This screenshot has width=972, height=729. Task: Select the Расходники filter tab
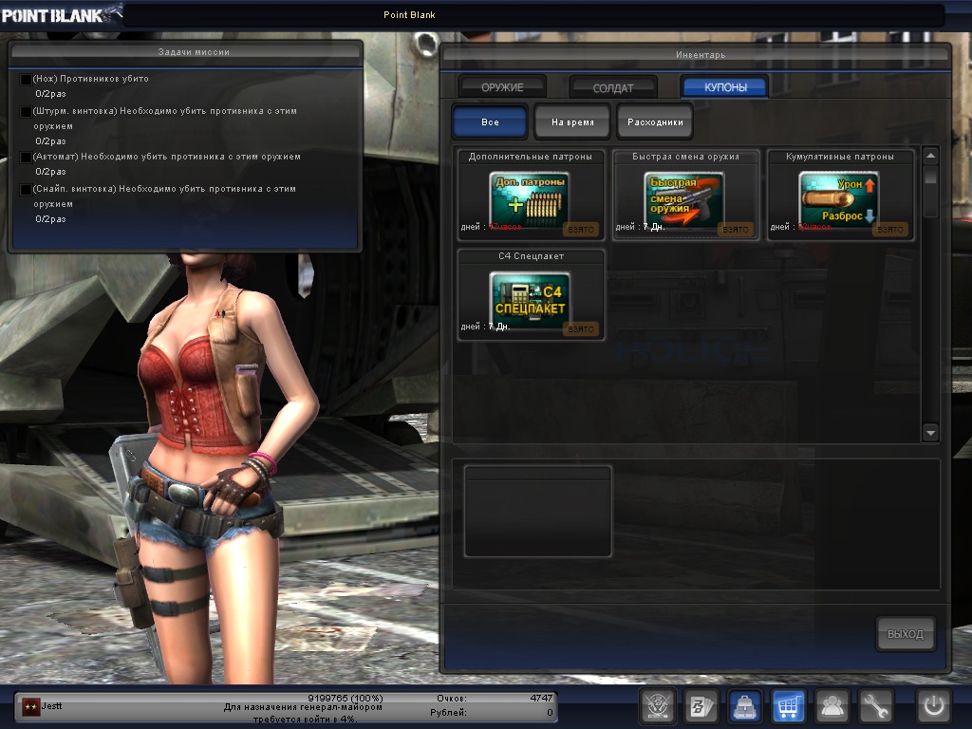(x=655, y=122)
